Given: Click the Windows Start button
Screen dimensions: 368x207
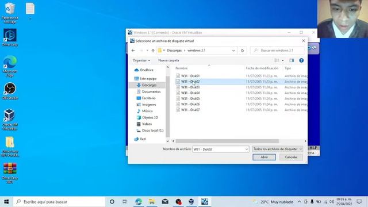Looking at the screenshot, I should (6, 202).
